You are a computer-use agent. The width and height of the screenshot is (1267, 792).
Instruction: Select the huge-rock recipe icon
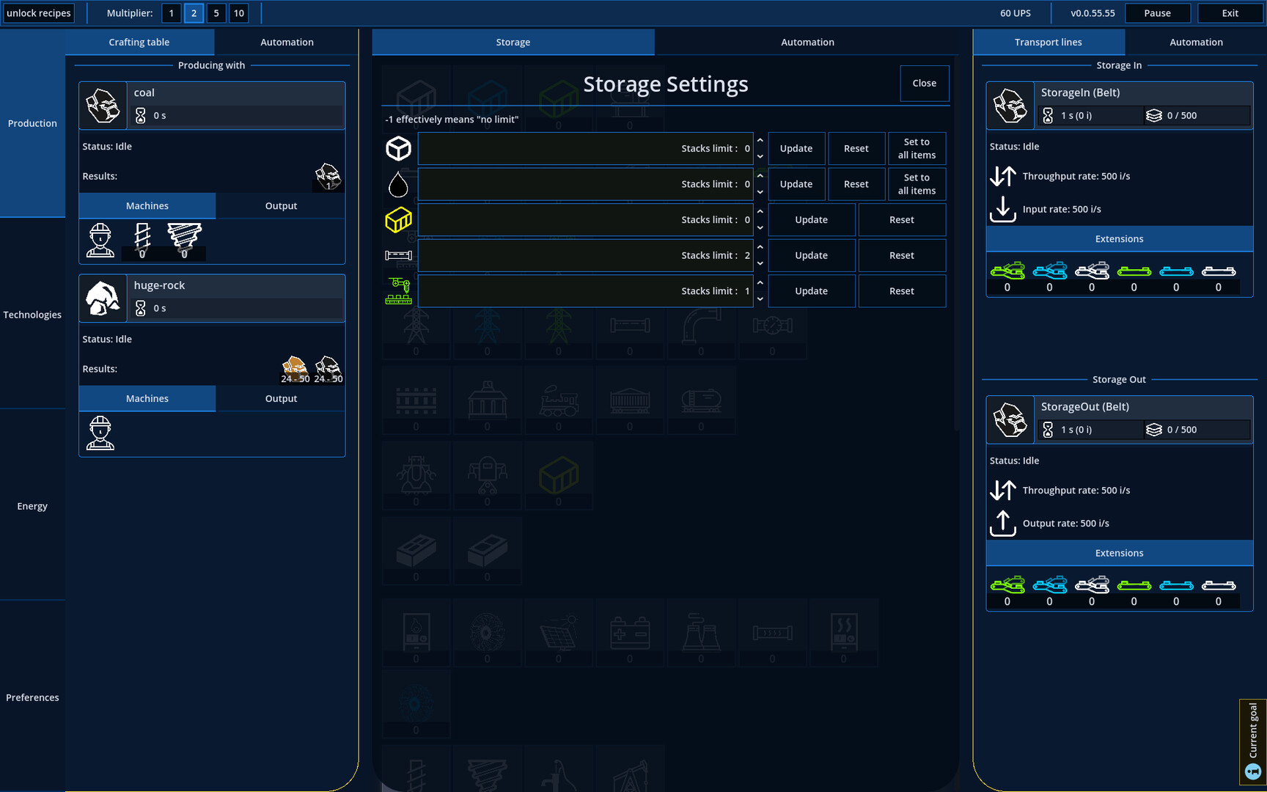103,298
